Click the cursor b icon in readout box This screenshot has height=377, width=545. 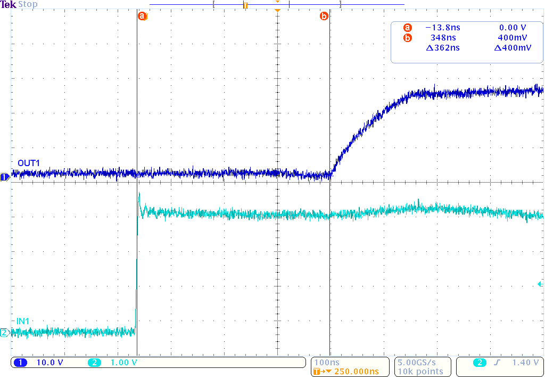(408, 38)
